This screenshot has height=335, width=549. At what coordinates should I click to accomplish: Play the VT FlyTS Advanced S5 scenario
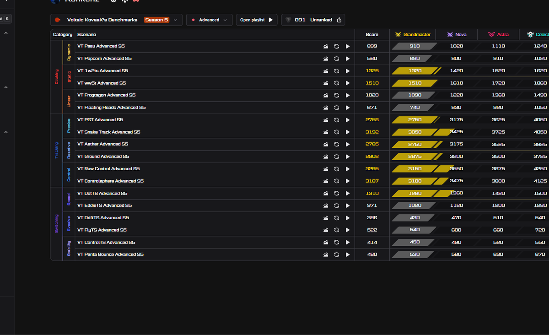click(x=348, y=230)
